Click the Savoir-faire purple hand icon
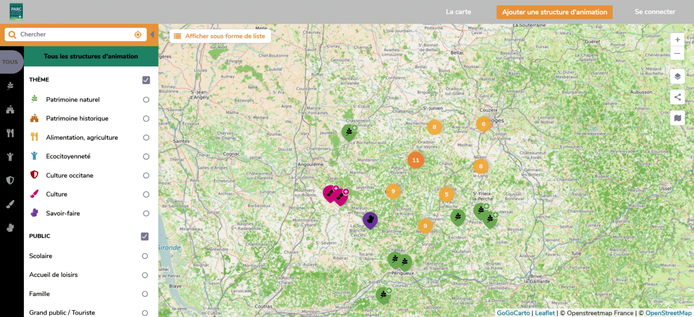694x317 pixels. [x=34, y=213]
